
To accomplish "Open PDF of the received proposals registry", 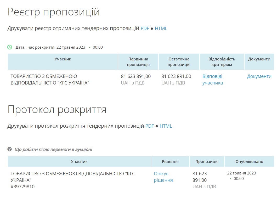I will [x=145, y=29].
